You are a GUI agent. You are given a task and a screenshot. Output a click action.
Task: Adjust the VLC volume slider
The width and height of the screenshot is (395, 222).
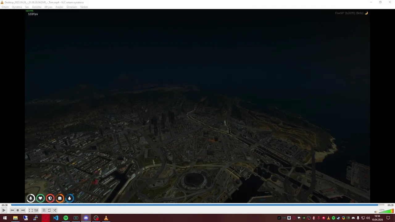click(386, 211)
